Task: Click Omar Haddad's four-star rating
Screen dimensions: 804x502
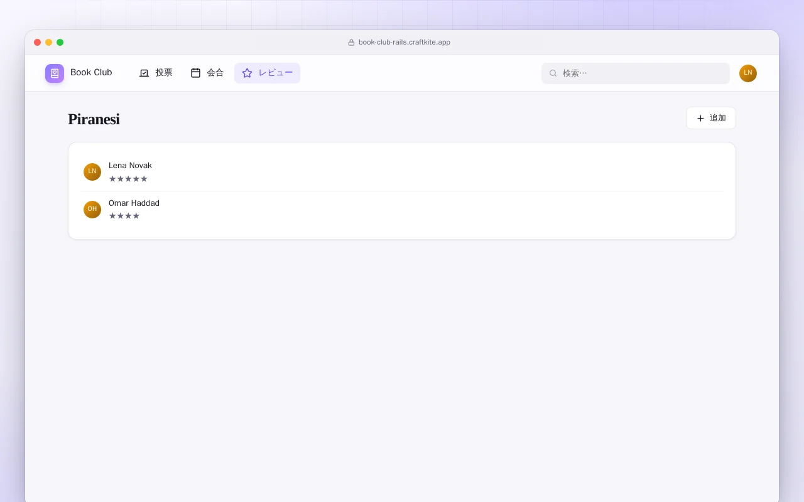Action: coord(124,216)
